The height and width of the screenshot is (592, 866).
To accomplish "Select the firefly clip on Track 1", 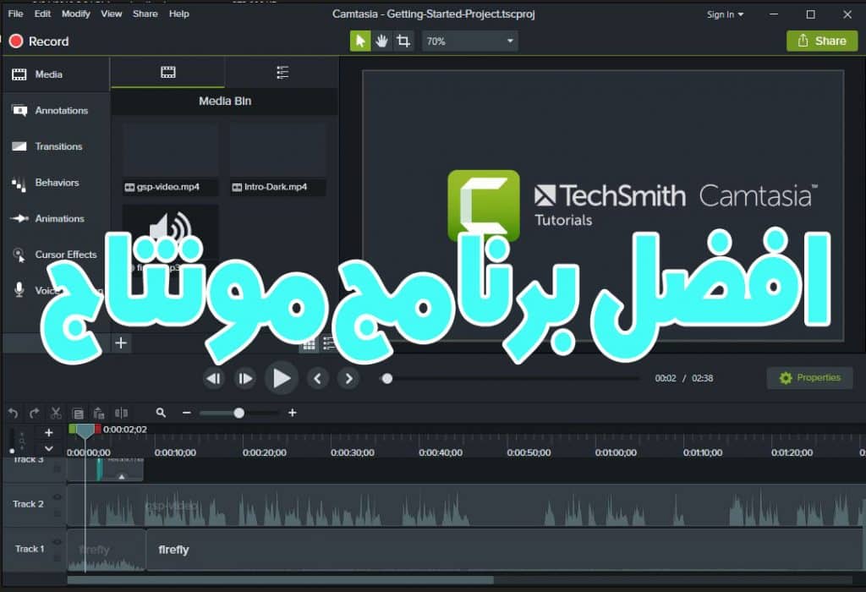I will click(x=504, y=550).
